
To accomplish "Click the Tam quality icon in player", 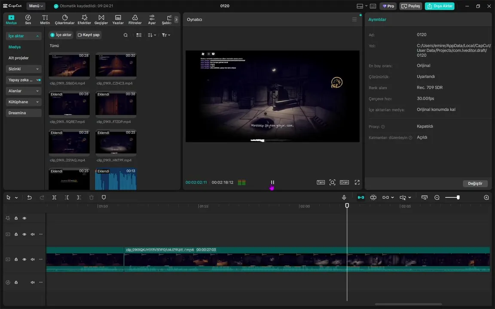I will tap(321, 182).
